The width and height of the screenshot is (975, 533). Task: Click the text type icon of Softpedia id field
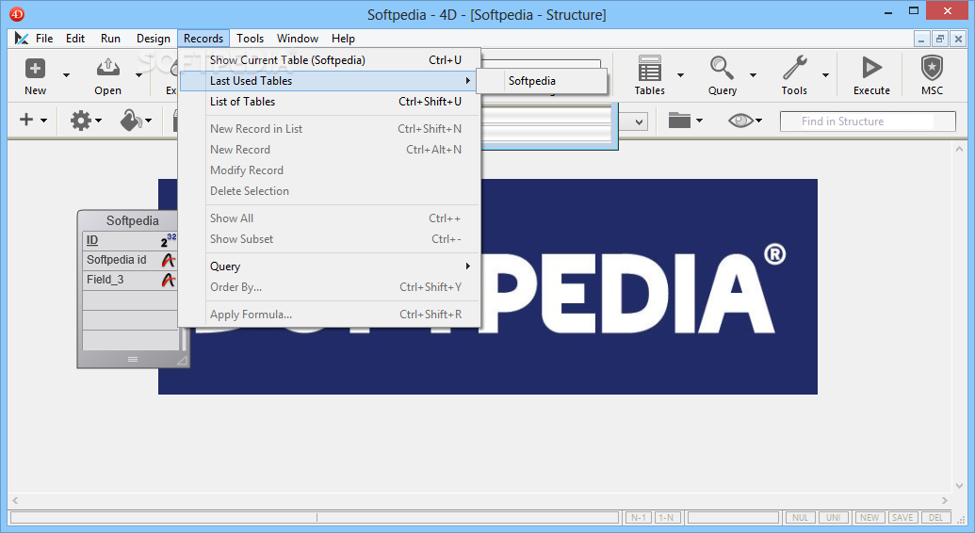coord(168,260)
